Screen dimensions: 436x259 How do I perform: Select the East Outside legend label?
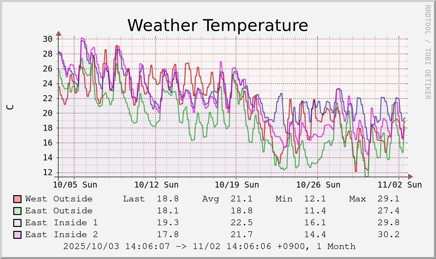pyautogui.click(x=59, y=211)
